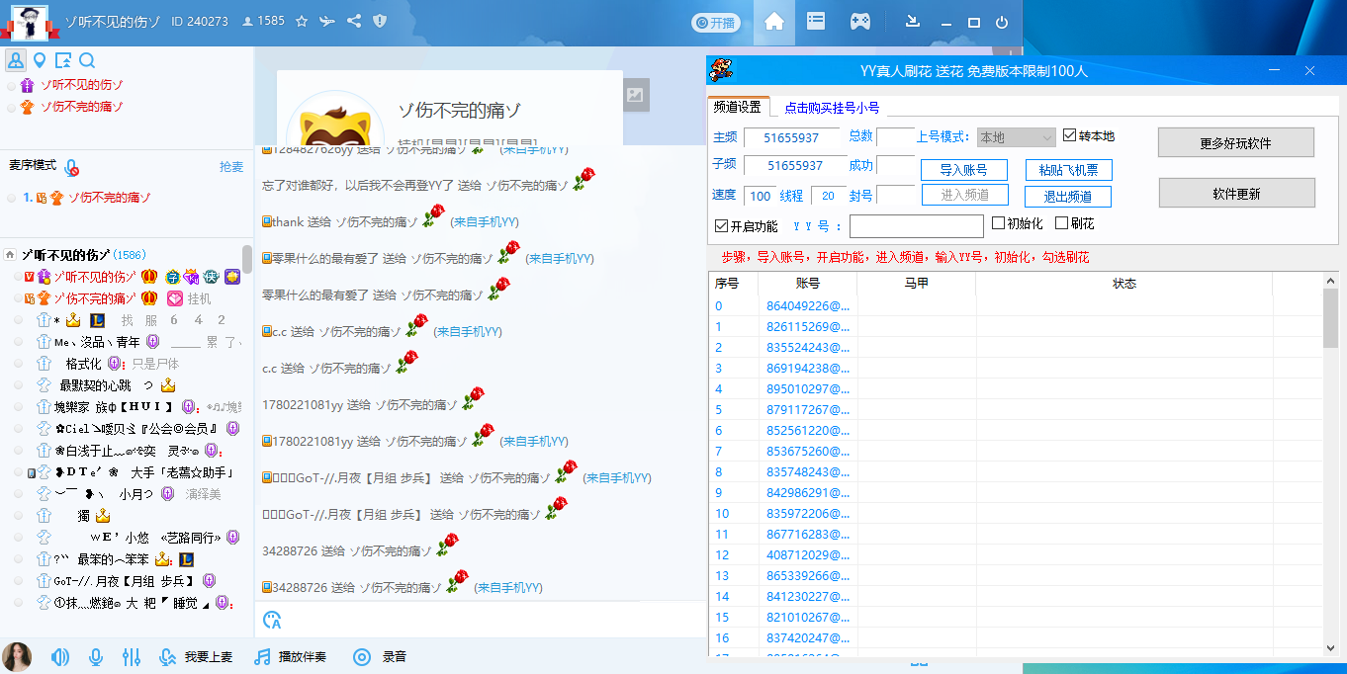Focus the 子频 input field

(795, 165)
